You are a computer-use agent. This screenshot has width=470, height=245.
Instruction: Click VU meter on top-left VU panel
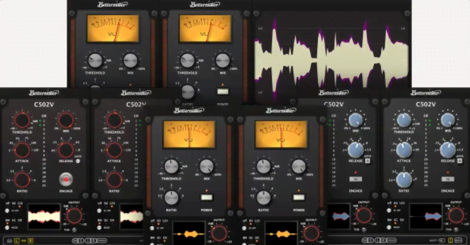113,28
